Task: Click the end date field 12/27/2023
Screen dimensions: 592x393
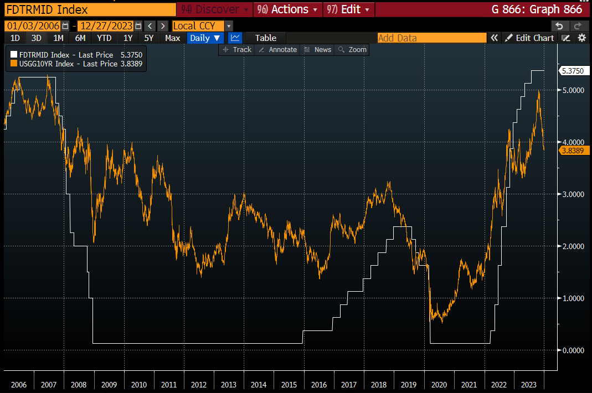Action: coord(106,26)
